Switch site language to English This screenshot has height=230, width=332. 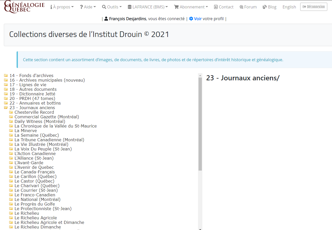click(x=289, y=7)
